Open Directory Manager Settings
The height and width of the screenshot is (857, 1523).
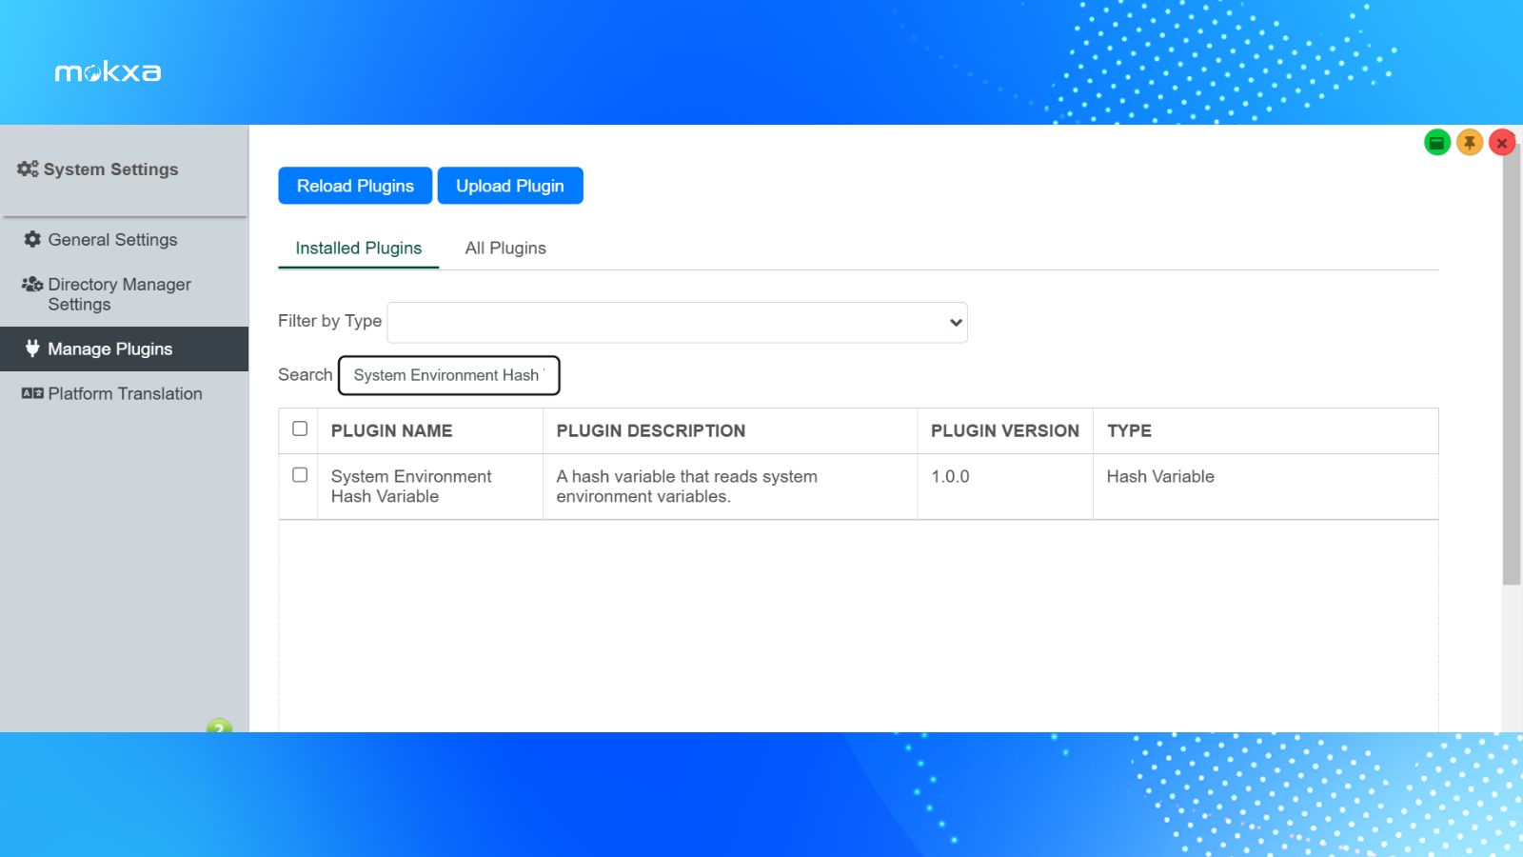124,294
